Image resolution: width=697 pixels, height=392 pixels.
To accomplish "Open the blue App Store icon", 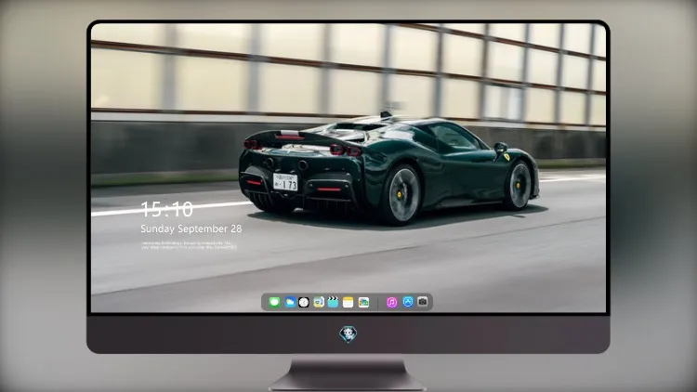I will [x=408, y=302].
